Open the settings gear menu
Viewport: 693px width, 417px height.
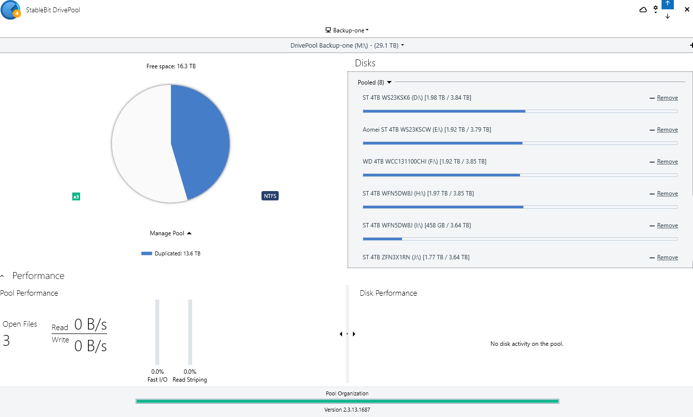click(656, 9)
